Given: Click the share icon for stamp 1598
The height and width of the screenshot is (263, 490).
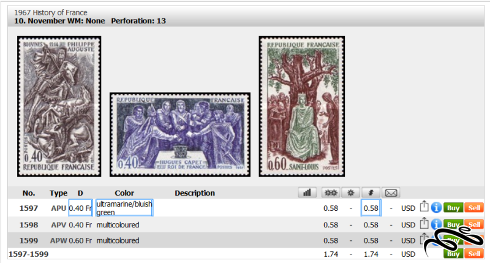Looking at the screenshot, I should (x=424, y=223).
